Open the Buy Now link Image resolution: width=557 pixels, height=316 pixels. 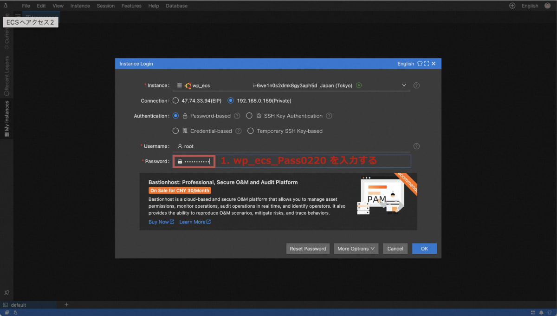pyautogui.click(x=161, y=222)
